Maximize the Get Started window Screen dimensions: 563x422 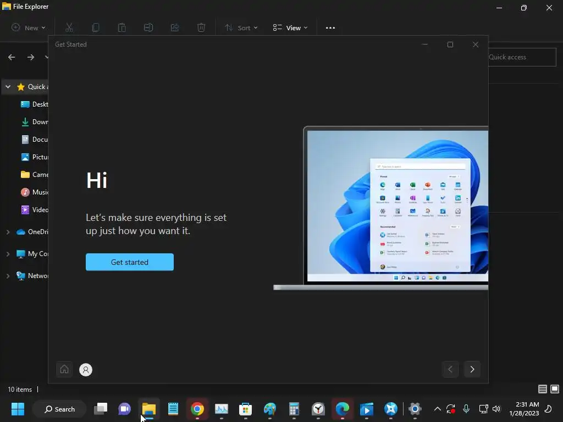(x=450, y=45)
